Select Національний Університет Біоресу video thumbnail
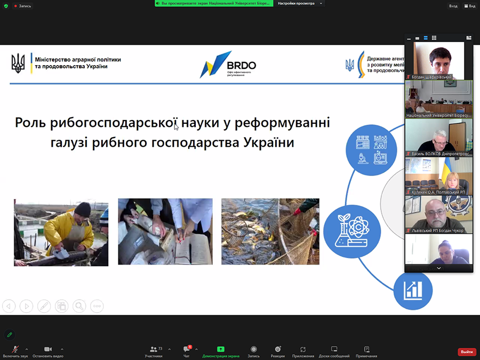This screenshot has width=480, height=360. pos(439,99)
